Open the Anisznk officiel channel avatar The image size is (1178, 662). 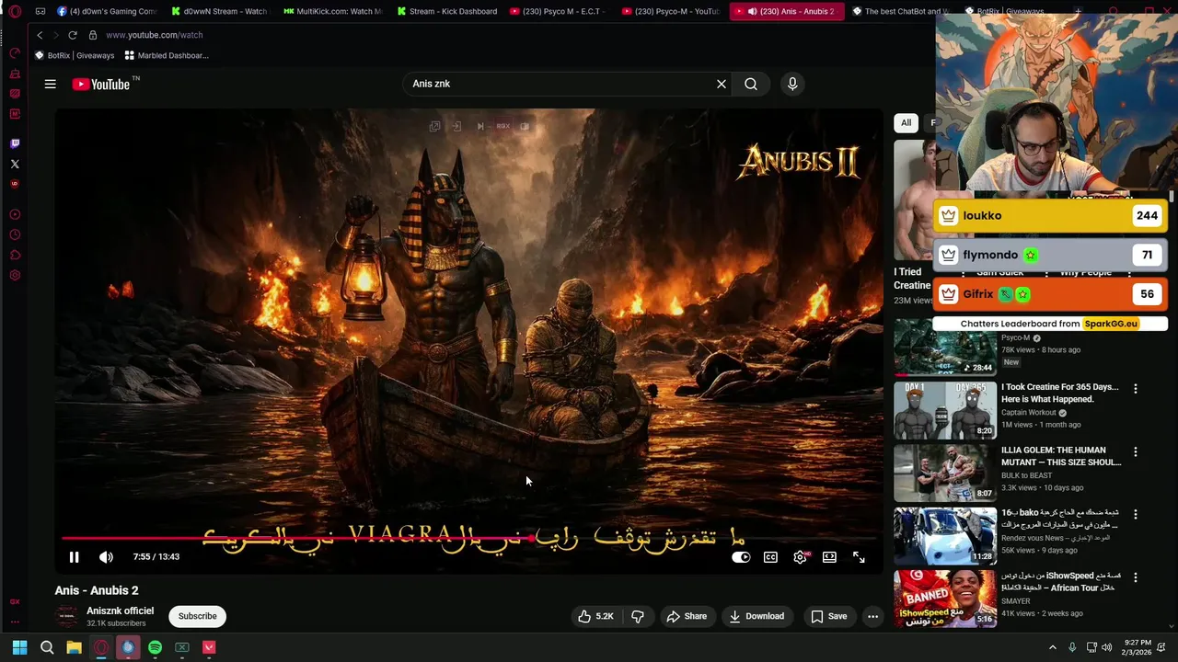(x=67, y=616)
